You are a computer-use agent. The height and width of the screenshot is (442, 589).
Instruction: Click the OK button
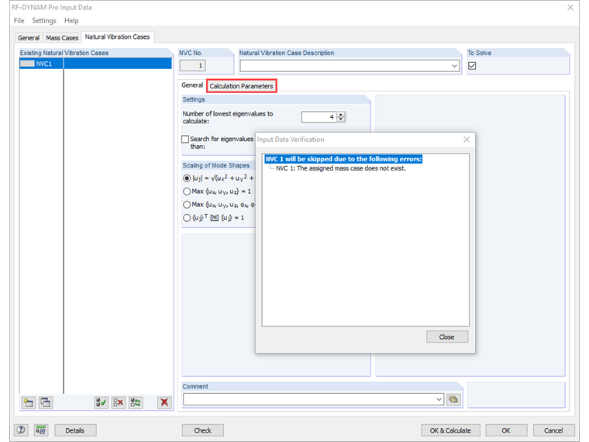[x=506, y=430]
